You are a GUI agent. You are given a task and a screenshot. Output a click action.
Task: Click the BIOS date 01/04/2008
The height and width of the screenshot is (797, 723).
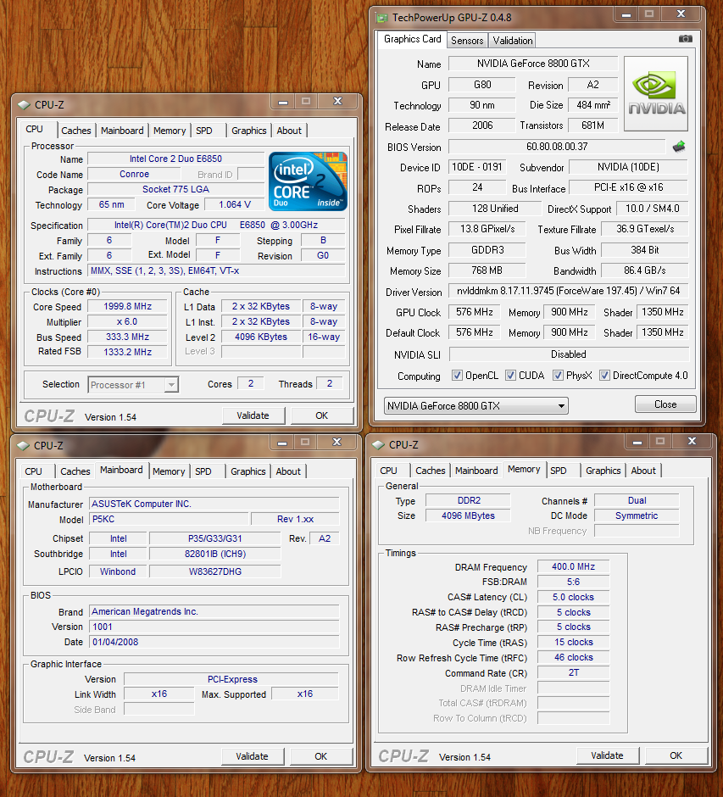point(214,642)
